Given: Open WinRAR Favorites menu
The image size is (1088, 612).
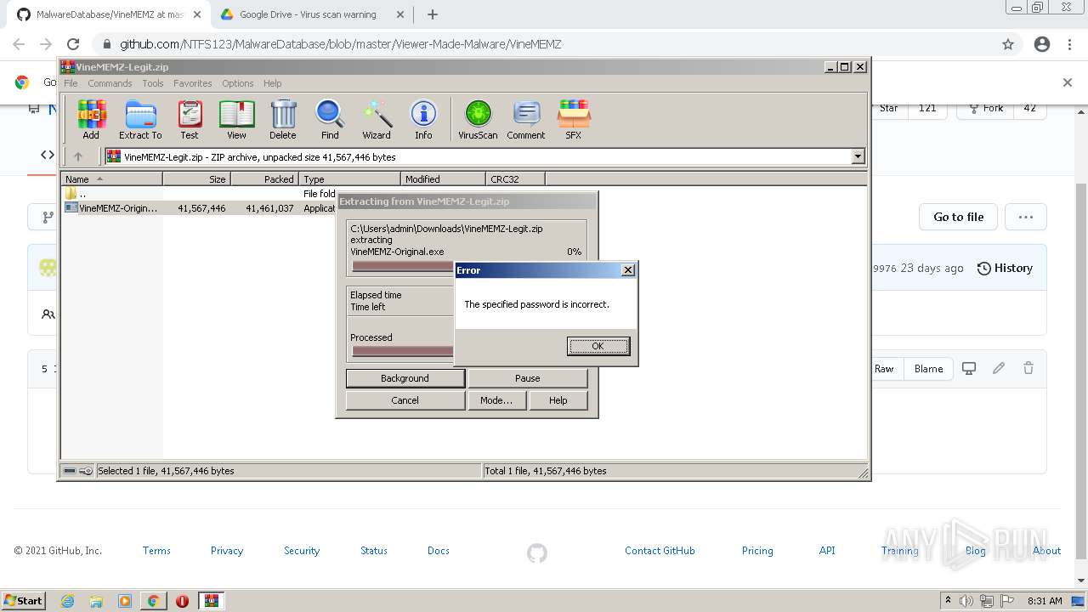Looking at the screenshot, I should pos(193,83).
